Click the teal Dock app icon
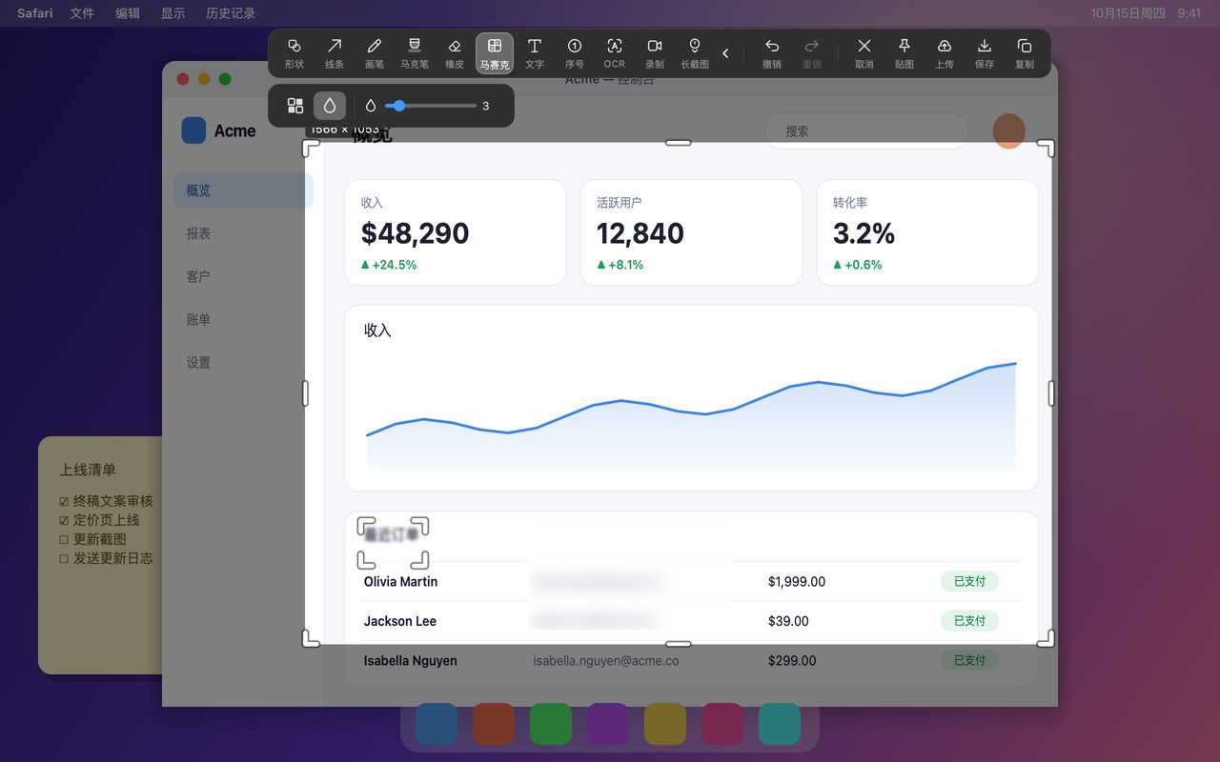The height and width of the screenshot is (762, 1220). point(780,724)
